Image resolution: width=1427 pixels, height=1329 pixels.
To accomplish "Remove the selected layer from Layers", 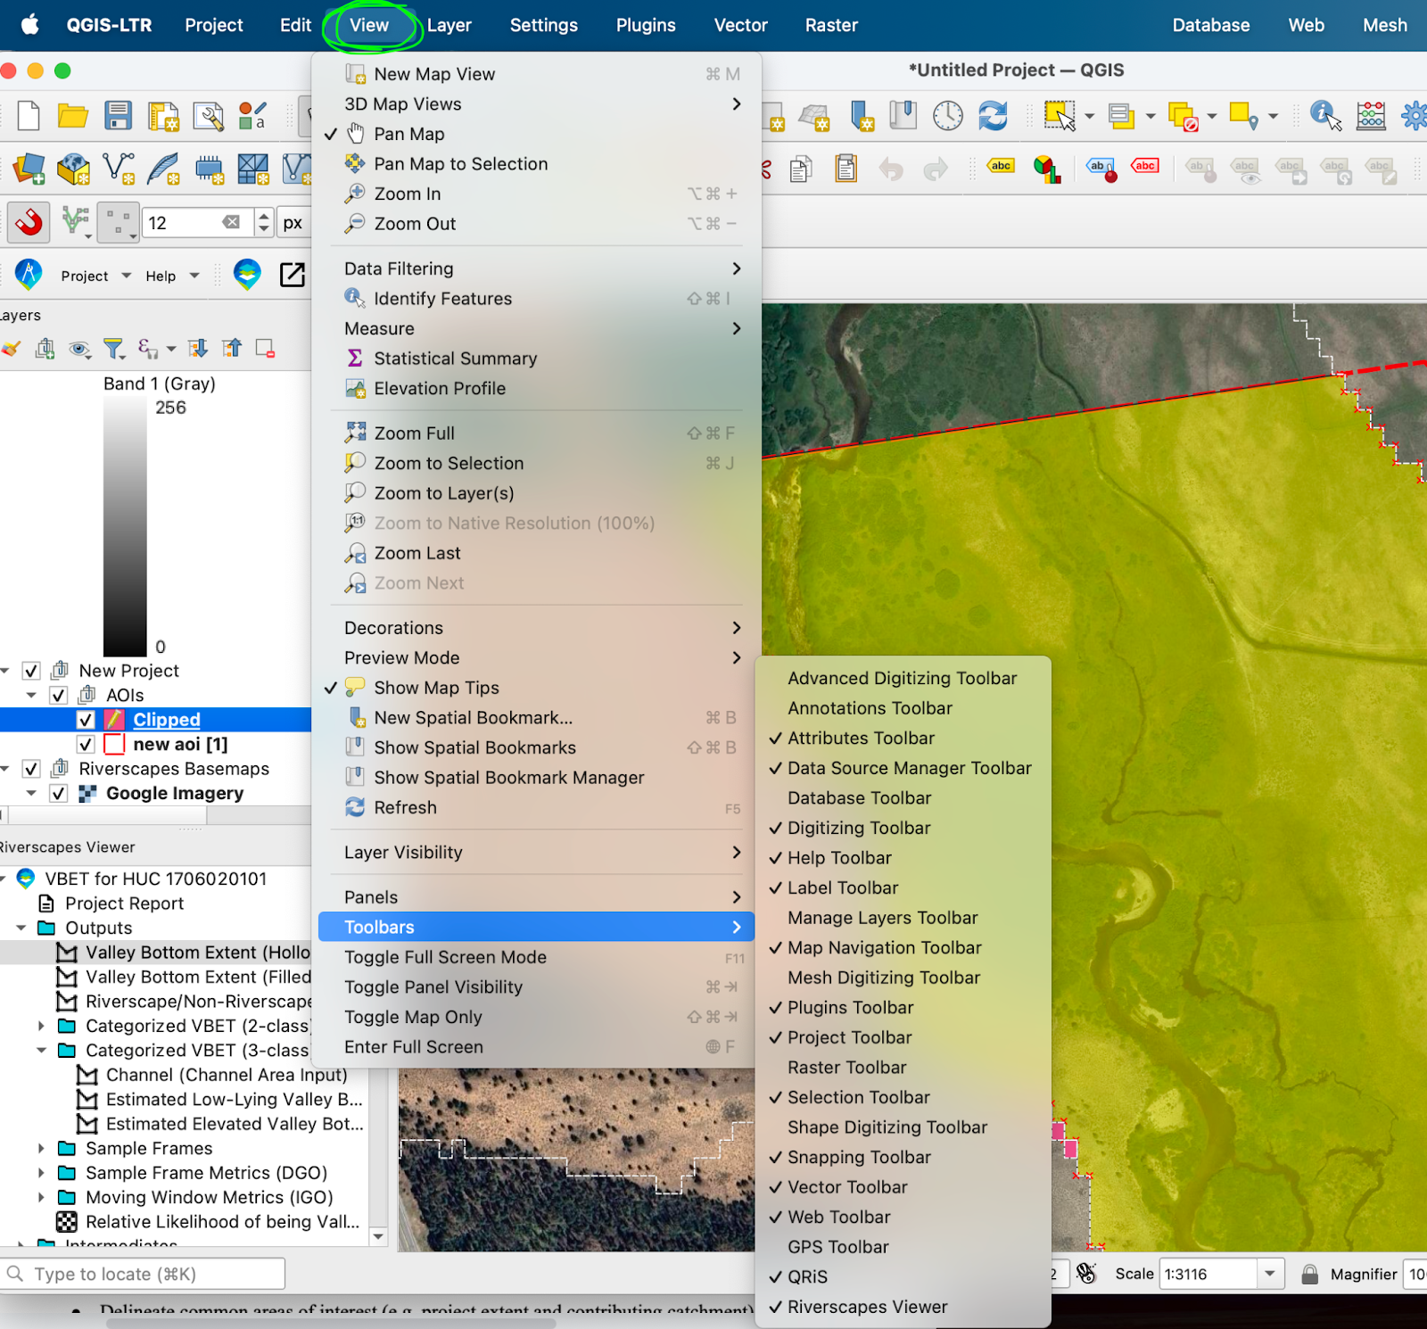I will [265, 349].
